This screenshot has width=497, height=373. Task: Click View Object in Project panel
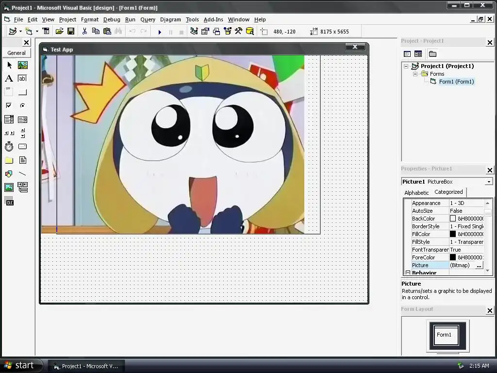pyautogui.click(x=418, y=54)
